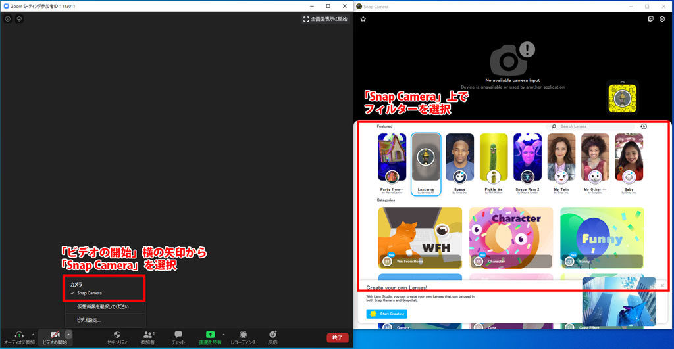The height and width of the screenshot is (349, 674).
Task: Open Snap Camera settings gear
Action: tap(663, 19)
